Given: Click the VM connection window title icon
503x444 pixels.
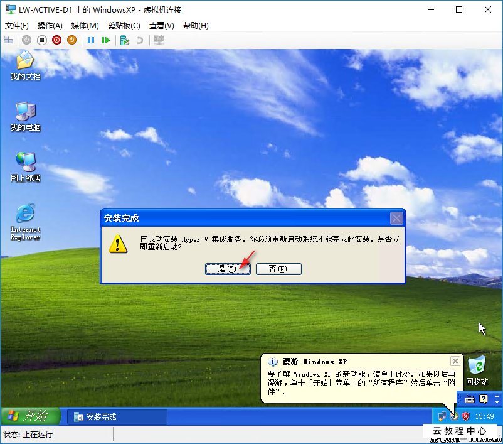Looking at the screenshot, I should pyautogui.click(x=11, y=9).
